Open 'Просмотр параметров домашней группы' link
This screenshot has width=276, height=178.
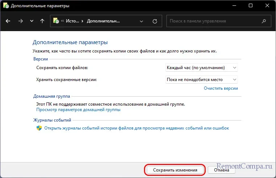tap(78, 110)
